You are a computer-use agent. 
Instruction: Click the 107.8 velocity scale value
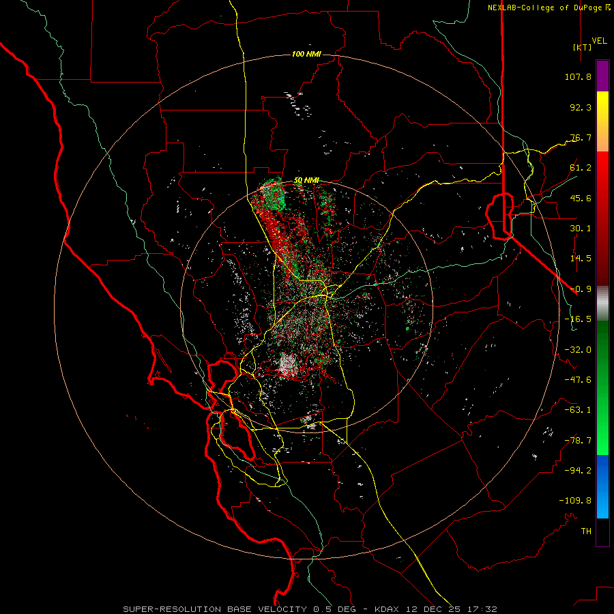point(578,76)
